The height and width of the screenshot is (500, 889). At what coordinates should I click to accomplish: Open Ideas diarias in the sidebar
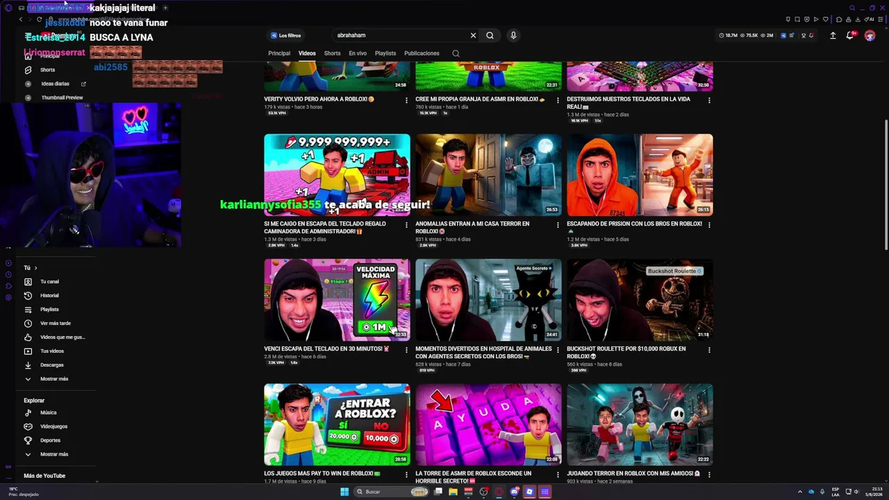(56, 83)
